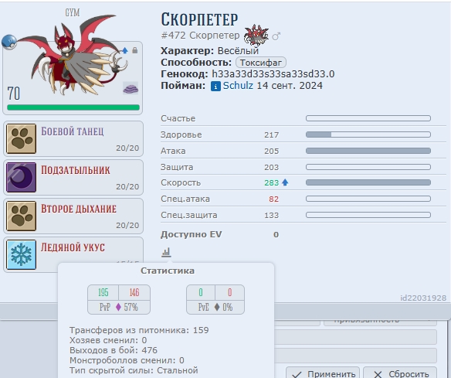The image size is (451, 378).
Task: Click the Применить button
Action: click(x=323, y=373)
